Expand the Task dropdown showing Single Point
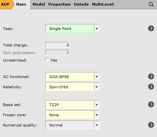The image size is (157, 137). pos(73,29)
